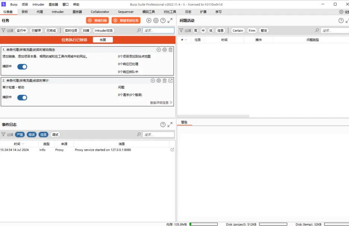The image size is (349, 226).
Task: Click the 新建实时任务 new live task button
Action: point(126,20)
